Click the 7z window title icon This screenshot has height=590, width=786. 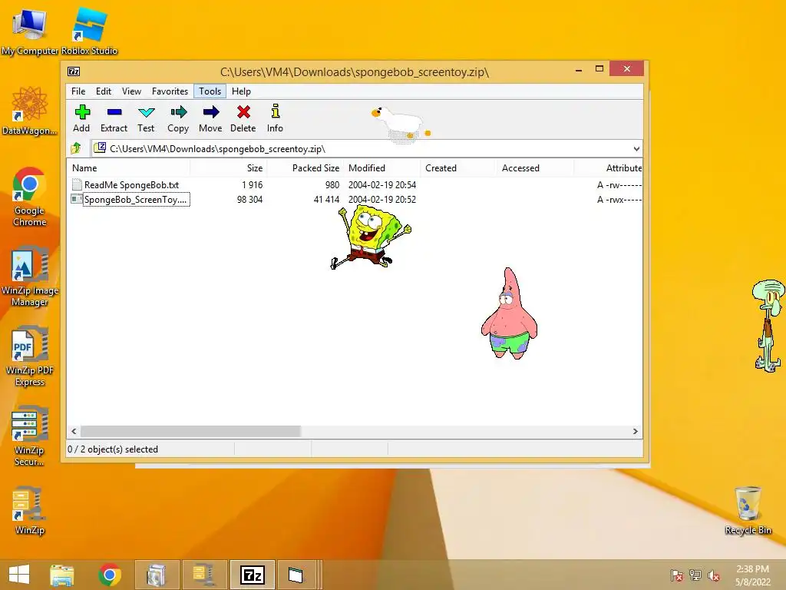coord(74,71)
